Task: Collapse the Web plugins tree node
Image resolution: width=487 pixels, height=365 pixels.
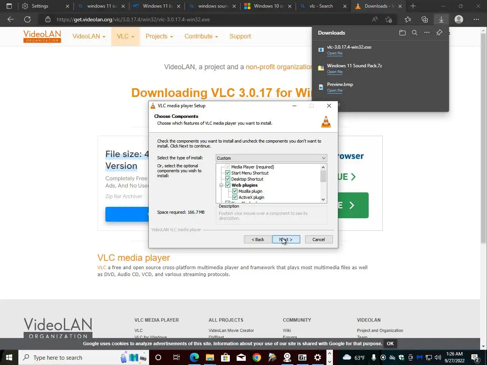Action: [x=221, y=185]
